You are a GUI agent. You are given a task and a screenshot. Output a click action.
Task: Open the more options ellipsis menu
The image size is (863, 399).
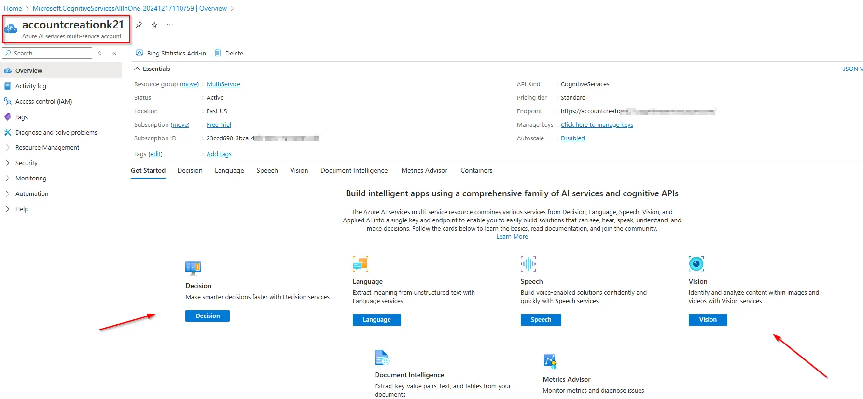[170, 25]
